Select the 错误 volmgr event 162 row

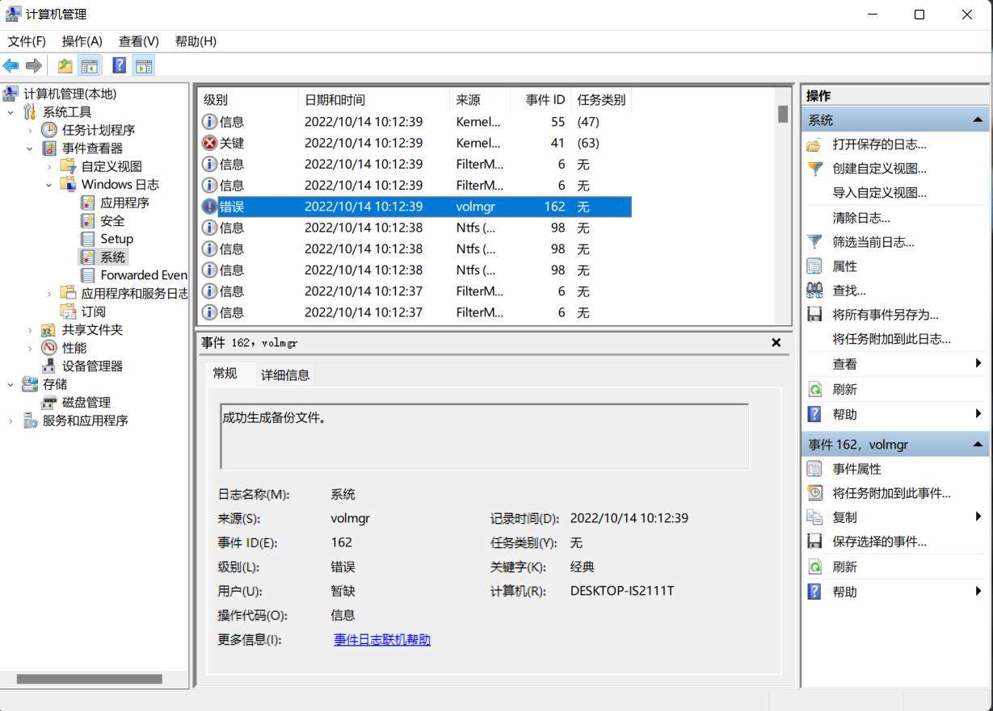415,207
